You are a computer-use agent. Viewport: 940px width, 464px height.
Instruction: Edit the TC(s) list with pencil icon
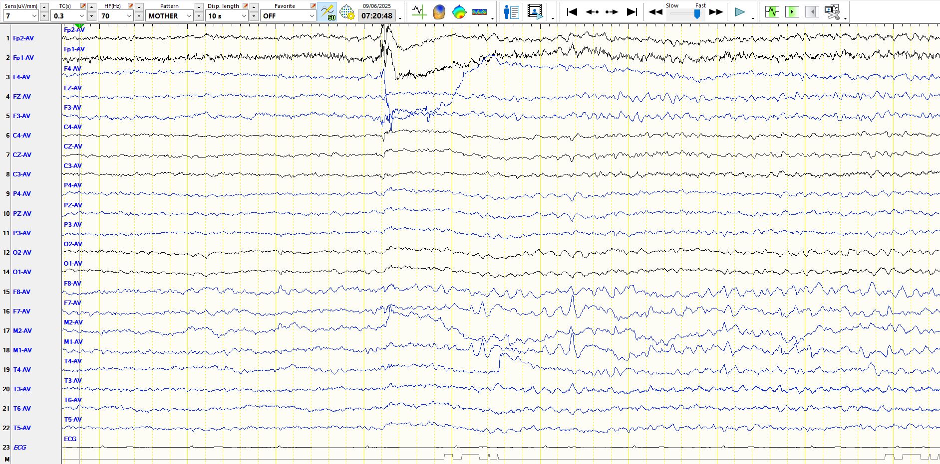coord(83,6)
